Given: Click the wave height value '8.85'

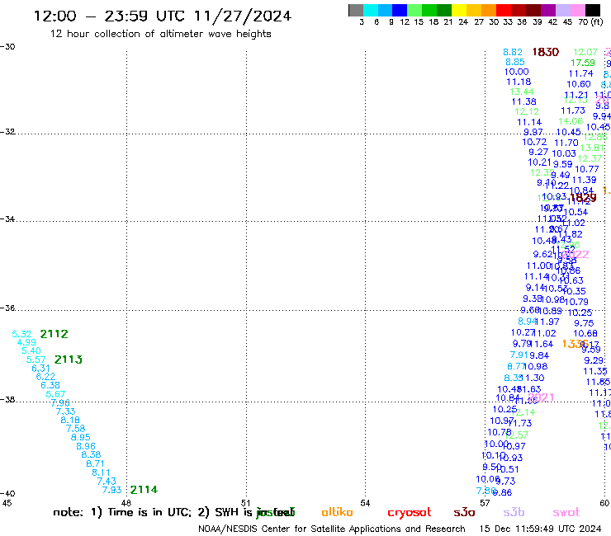Looking at the screenshot, I should coord(514,63).
